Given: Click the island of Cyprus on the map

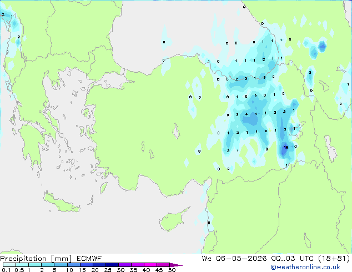Looking at the screenshot, I should [x=173, y=220].
